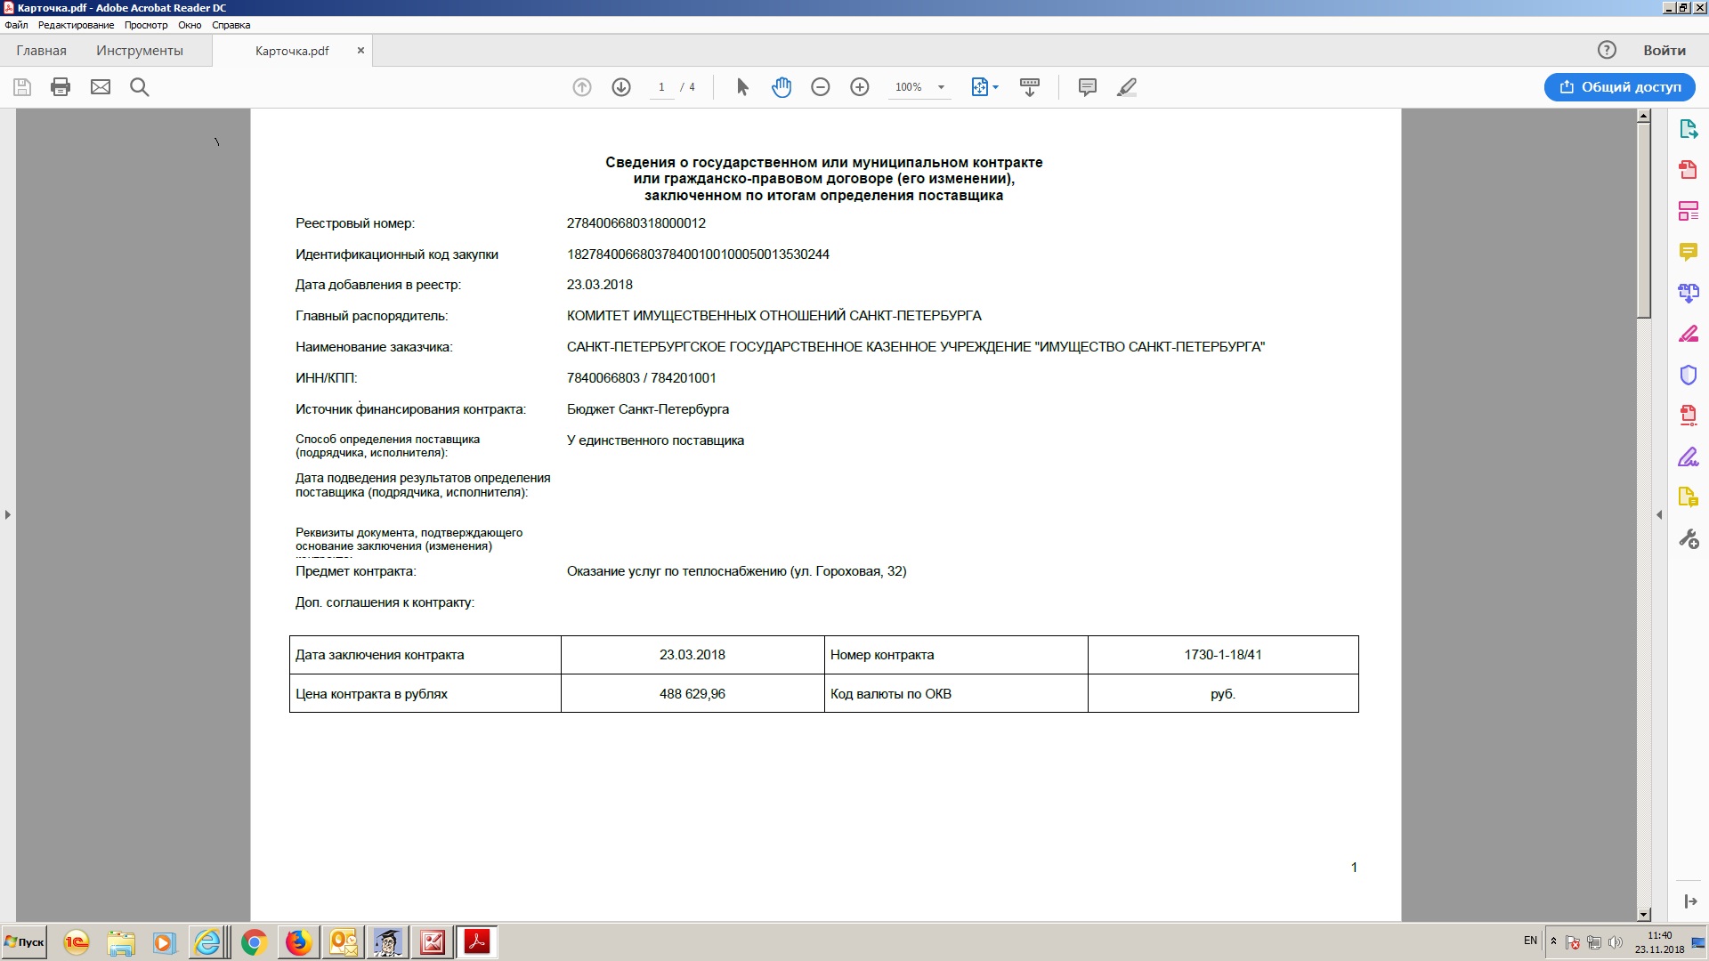Click the scrollbar down arrow
The width and height of the screenshot is (1709, 961).
click(x=1644, y=915)
